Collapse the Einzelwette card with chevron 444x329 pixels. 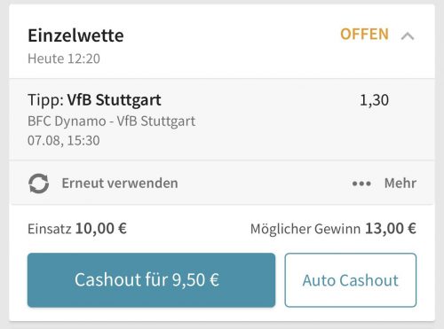[x=408, y=36]
